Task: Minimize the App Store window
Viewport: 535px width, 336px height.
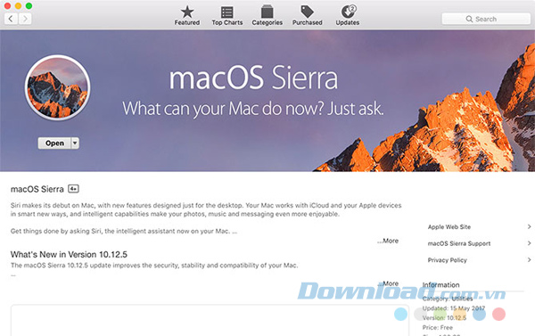Action: pyautogui.click(x=18, y=6)
